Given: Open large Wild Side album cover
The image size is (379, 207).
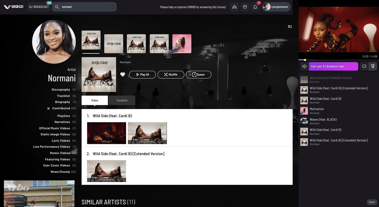Looking at the screenshot, I should click(99, 75).
